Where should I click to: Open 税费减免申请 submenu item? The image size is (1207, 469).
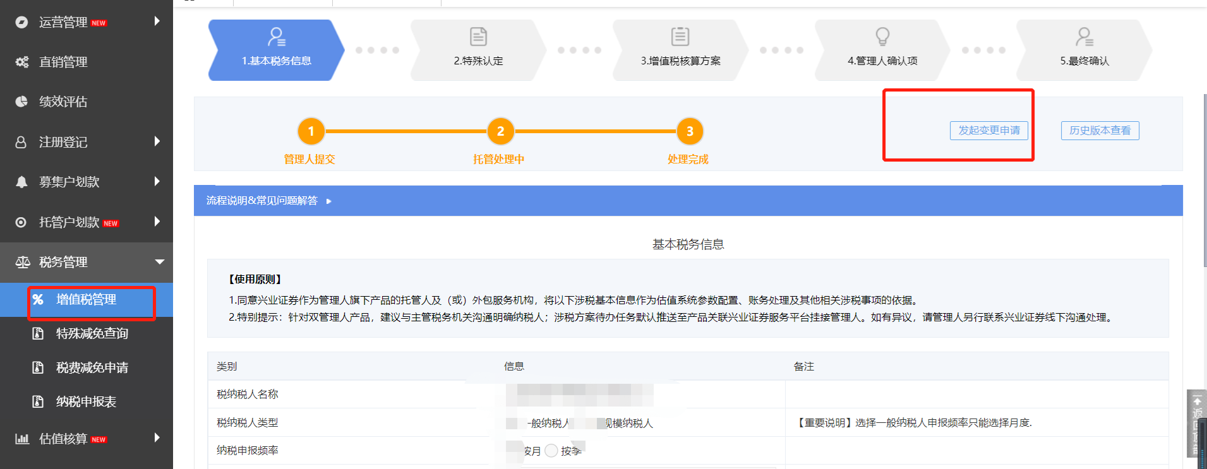pyautogui.click(x=87, y=367)
